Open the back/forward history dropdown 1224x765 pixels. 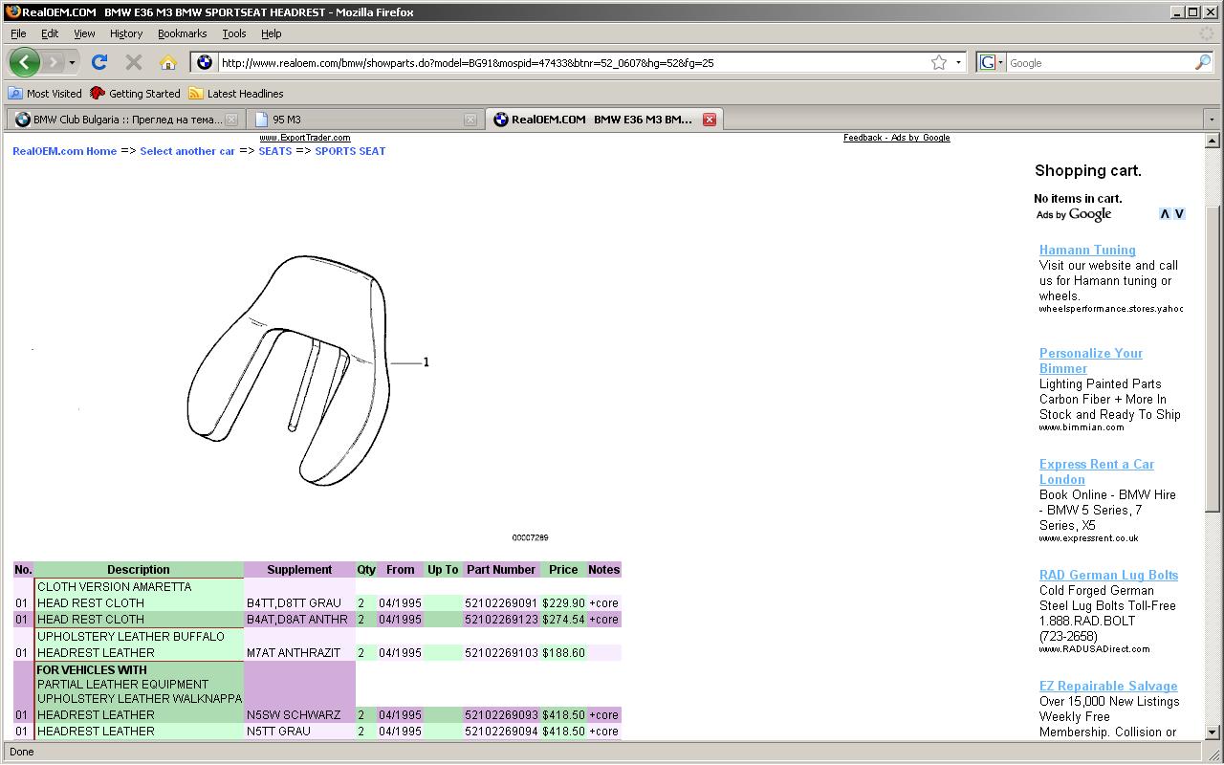click(72, 63)
